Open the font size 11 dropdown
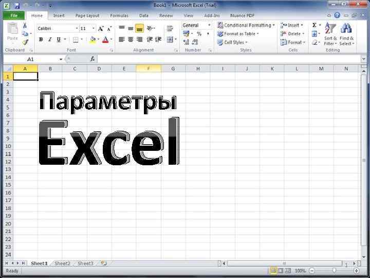The height and width of the screenshot is (278, 370). pos(94,28)
